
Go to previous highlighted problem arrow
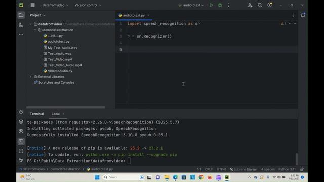(290, 24)
